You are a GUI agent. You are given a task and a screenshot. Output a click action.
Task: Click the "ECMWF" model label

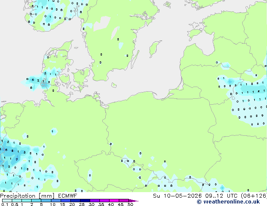pyautogui.click(x=68, y=196)
